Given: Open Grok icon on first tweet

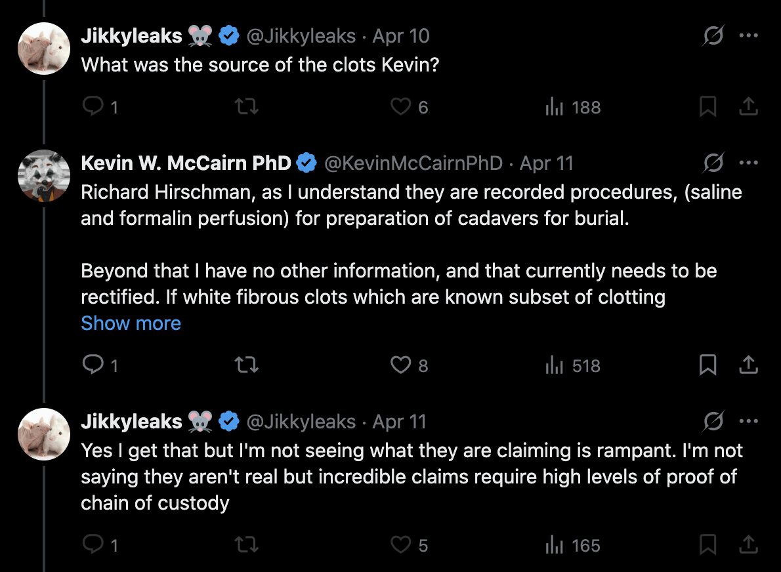Looking at the screenshot, I should coord(713,35).
